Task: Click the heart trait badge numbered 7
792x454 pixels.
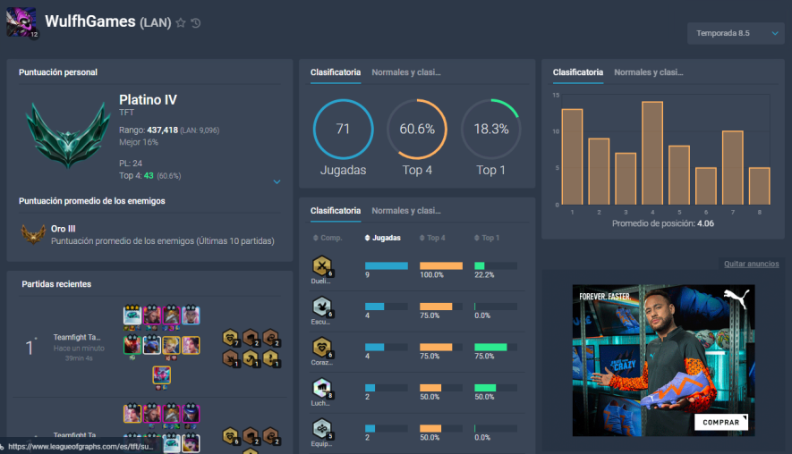Action: pos(231,338)
